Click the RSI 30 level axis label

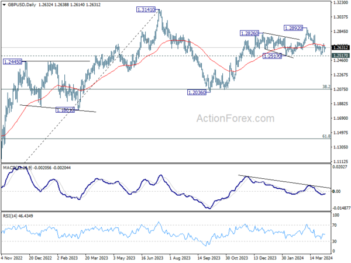pos(335,241)
